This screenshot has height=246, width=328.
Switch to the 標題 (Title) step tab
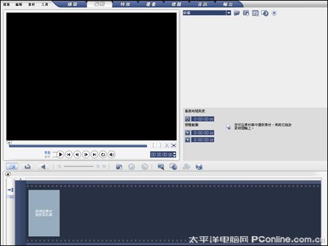(x=176, y=4)
